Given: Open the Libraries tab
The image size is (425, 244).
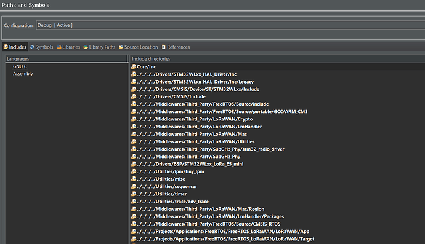Looking at the screenshot, I should point(68,47).
